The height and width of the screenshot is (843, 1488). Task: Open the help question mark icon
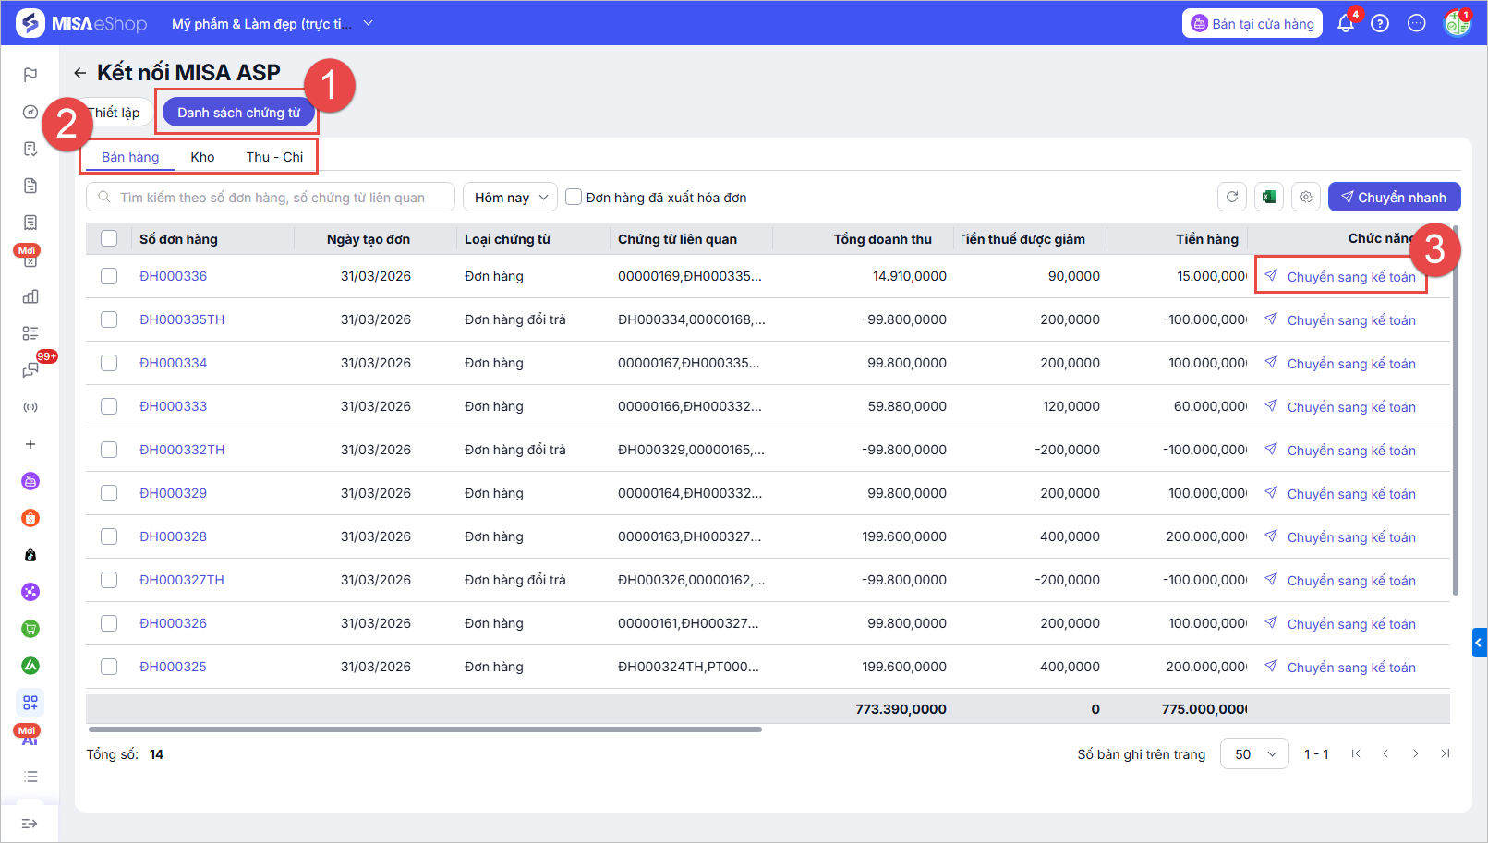pyautogui.click(x=1380, y=24)
